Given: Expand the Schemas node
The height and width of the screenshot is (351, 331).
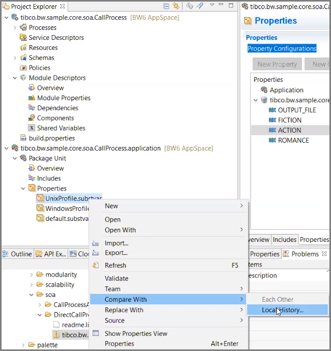Looking at the screenshot, I should [x=15, y=58].
